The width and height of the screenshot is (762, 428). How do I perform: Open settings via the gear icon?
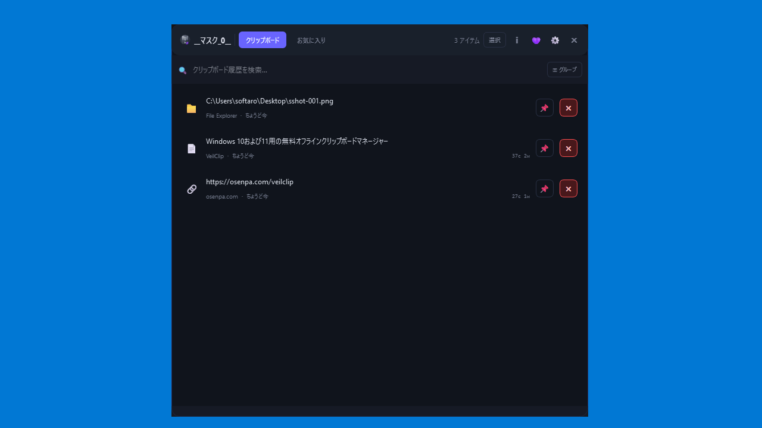[x=555, y=40]
